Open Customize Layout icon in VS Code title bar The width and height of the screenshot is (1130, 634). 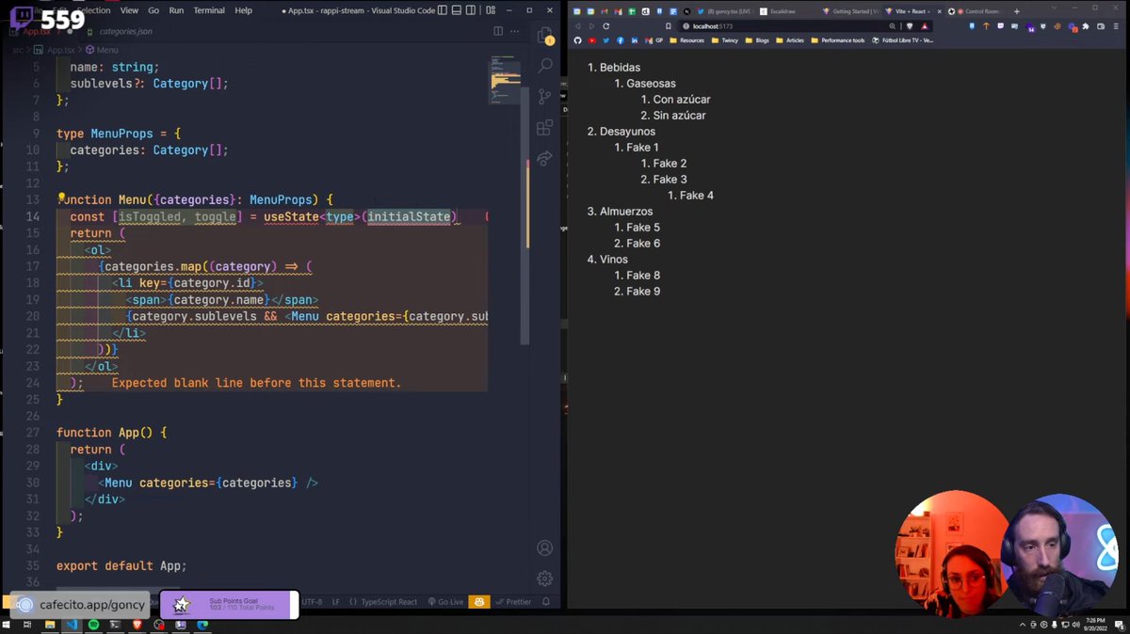coord(491,10)
